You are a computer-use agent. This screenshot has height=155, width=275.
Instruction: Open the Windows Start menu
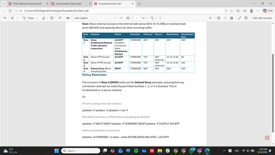pos(56,151)
